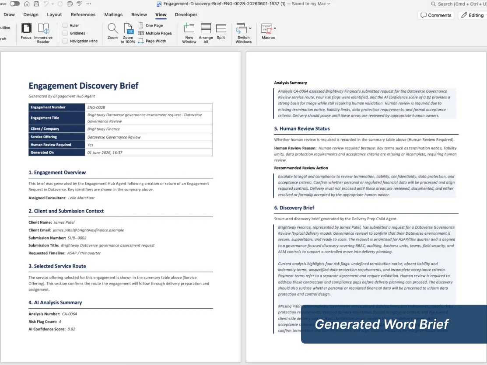The image size is (487, 365).
Task: Click the Spelling check ABC icon
Action: tap(79, 4)
